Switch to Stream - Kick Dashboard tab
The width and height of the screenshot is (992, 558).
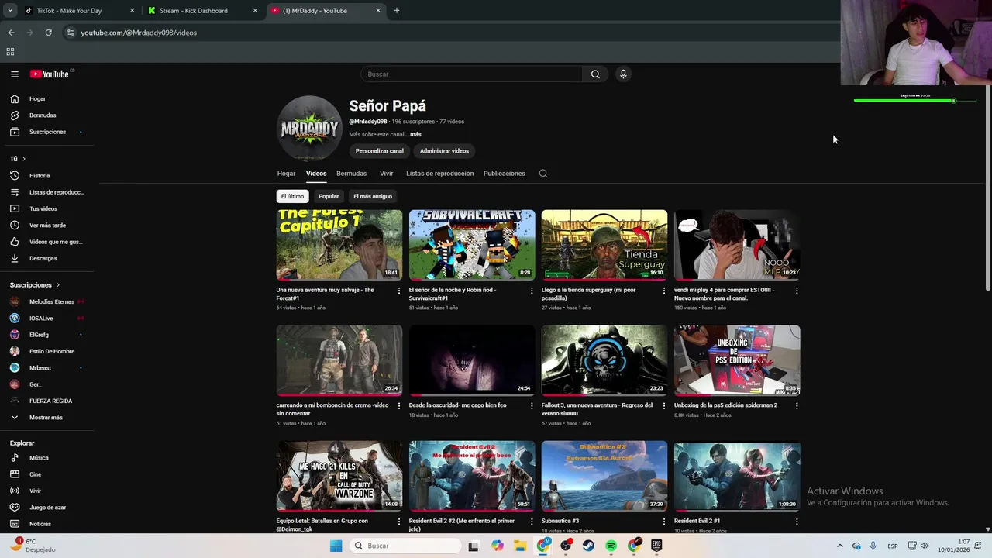(201, 11)
